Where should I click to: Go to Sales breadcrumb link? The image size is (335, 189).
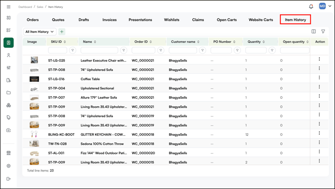[x=40, y=7]
